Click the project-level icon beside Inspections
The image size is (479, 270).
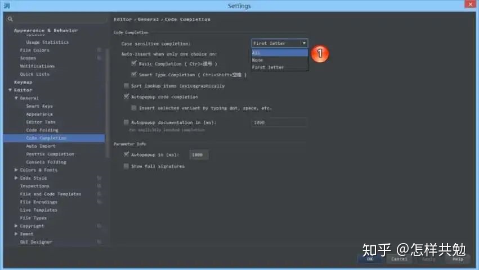click(x=99, y=186)
